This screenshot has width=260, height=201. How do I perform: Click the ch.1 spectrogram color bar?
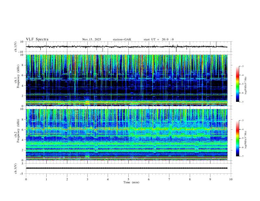pyautogui.click(x=237, y=84)
